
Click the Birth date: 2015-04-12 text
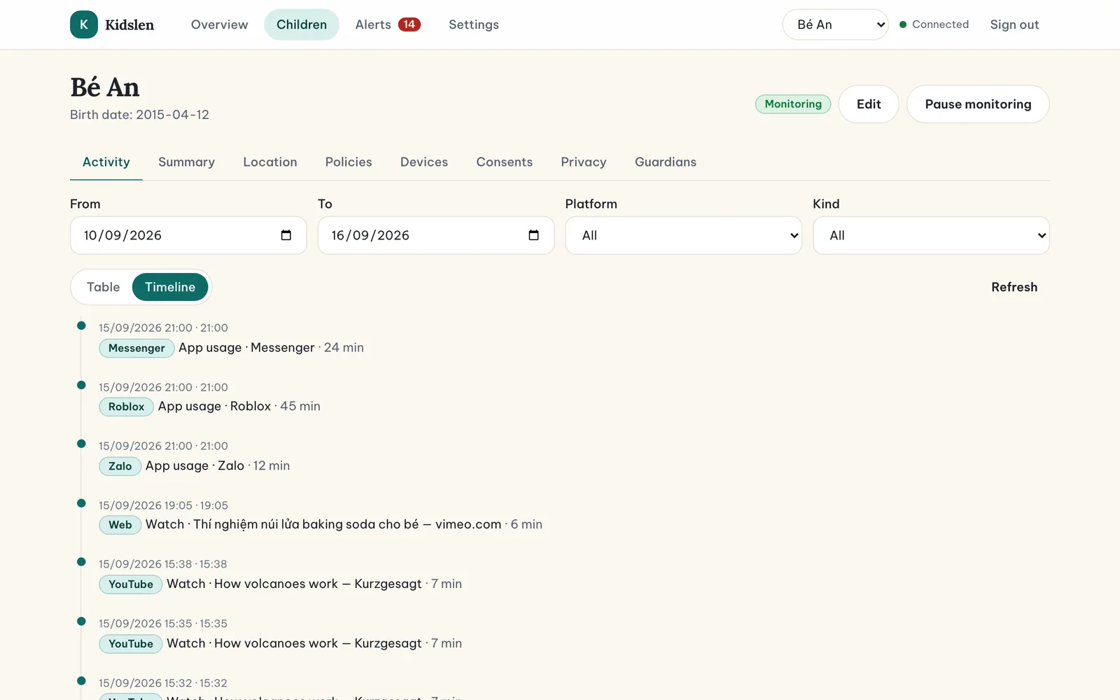139,115
